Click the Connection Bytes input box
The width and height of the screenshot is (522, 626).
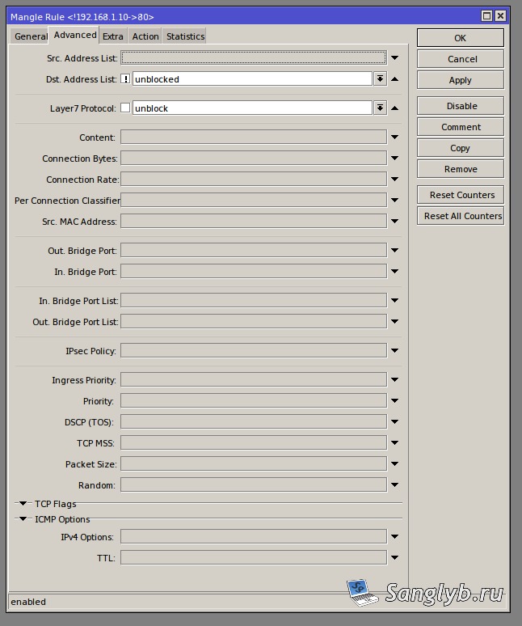pos(254,158)
